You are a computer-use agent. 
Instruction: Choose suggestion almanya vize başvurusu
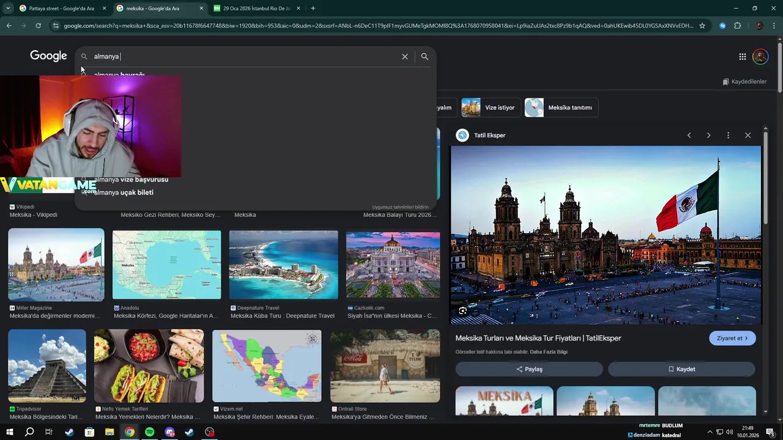[131, 180]
